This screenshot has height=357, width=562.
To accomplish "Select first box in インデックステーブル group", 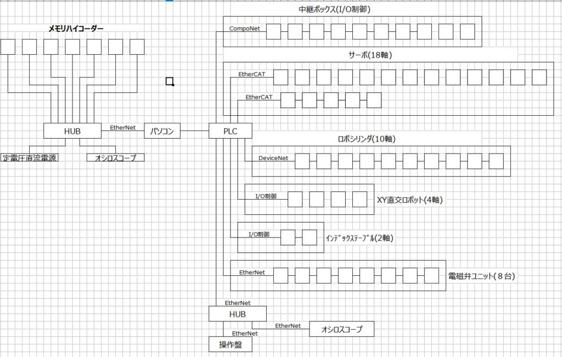I will pos(288,237).
